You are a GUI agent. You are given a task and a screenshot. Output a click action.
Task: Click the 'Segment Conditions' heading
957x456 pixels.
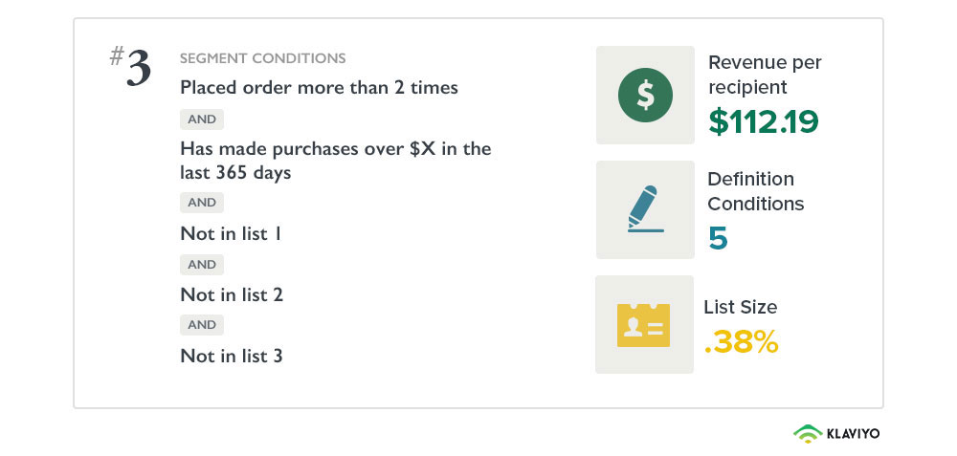(262, 58)
